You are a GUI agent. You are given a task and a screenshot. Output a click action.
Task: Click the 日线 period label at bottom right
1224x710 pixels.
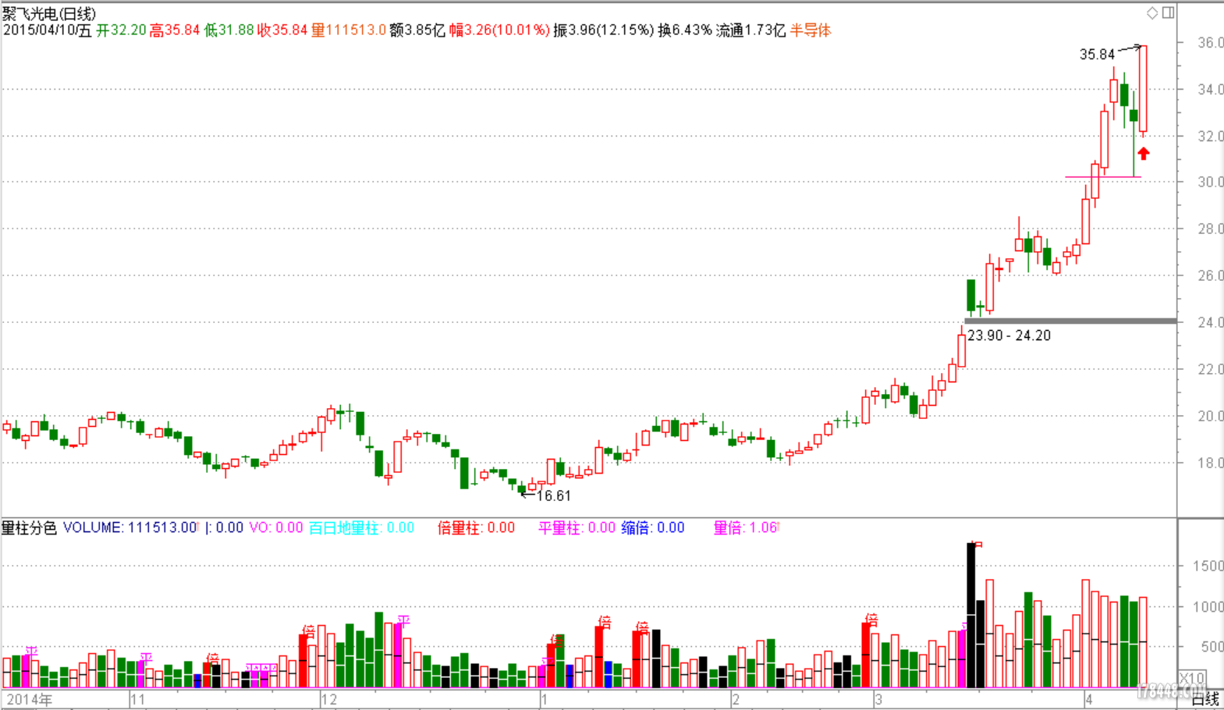point(1204,699)
